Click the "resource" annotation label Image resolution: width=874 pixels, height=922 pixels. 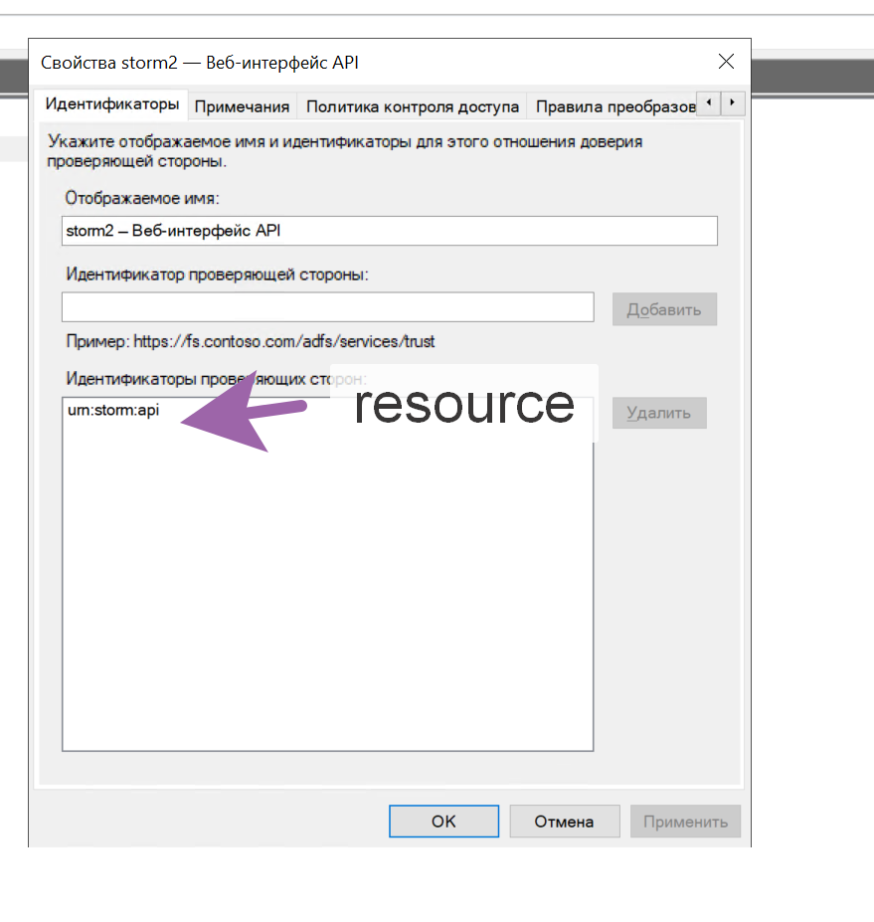click(x=464, y=404)
